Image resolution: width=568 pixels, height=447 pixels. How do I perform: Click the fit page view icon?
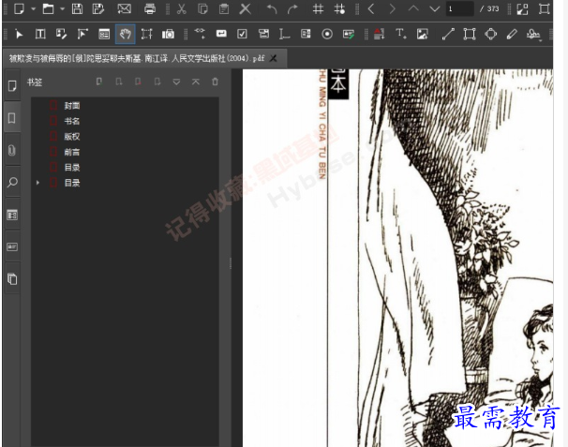click(x=522, y=8)
